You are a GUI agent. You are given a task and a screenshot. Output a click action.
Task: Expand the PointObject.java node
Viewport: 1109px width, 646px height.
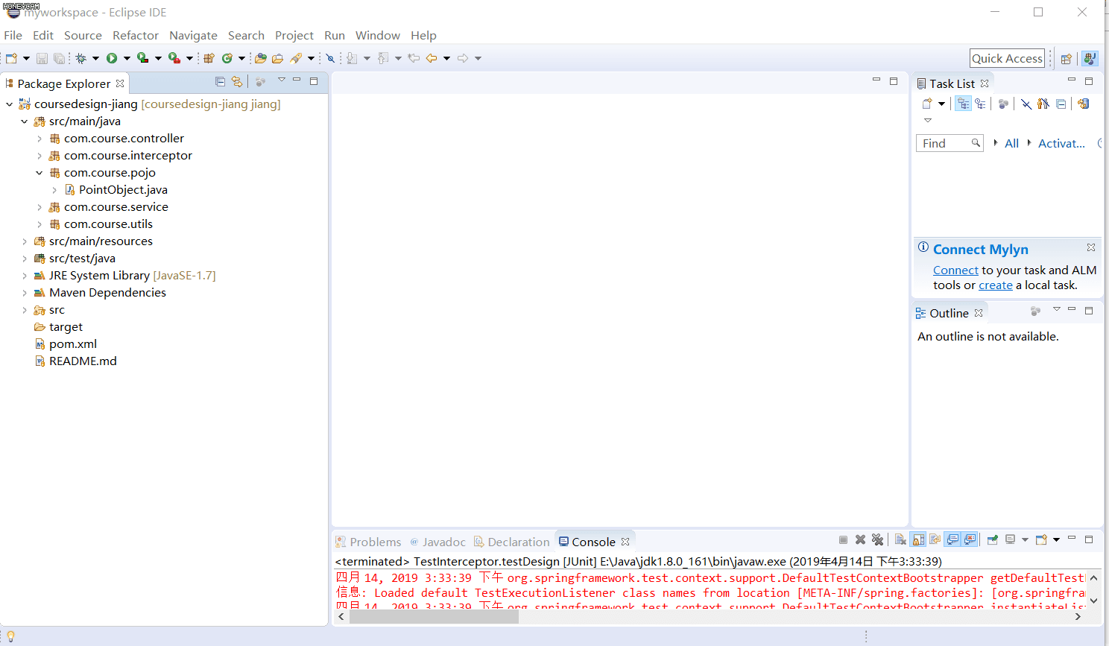(x=54, y=190)
